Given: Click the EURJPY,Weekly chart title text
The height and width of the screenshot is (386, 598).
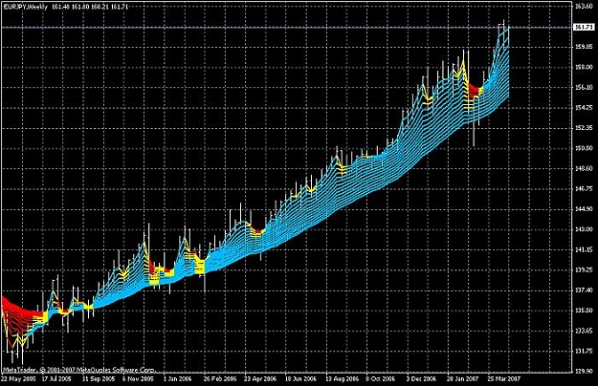Looking at the screenshot, I should (25, 7).
